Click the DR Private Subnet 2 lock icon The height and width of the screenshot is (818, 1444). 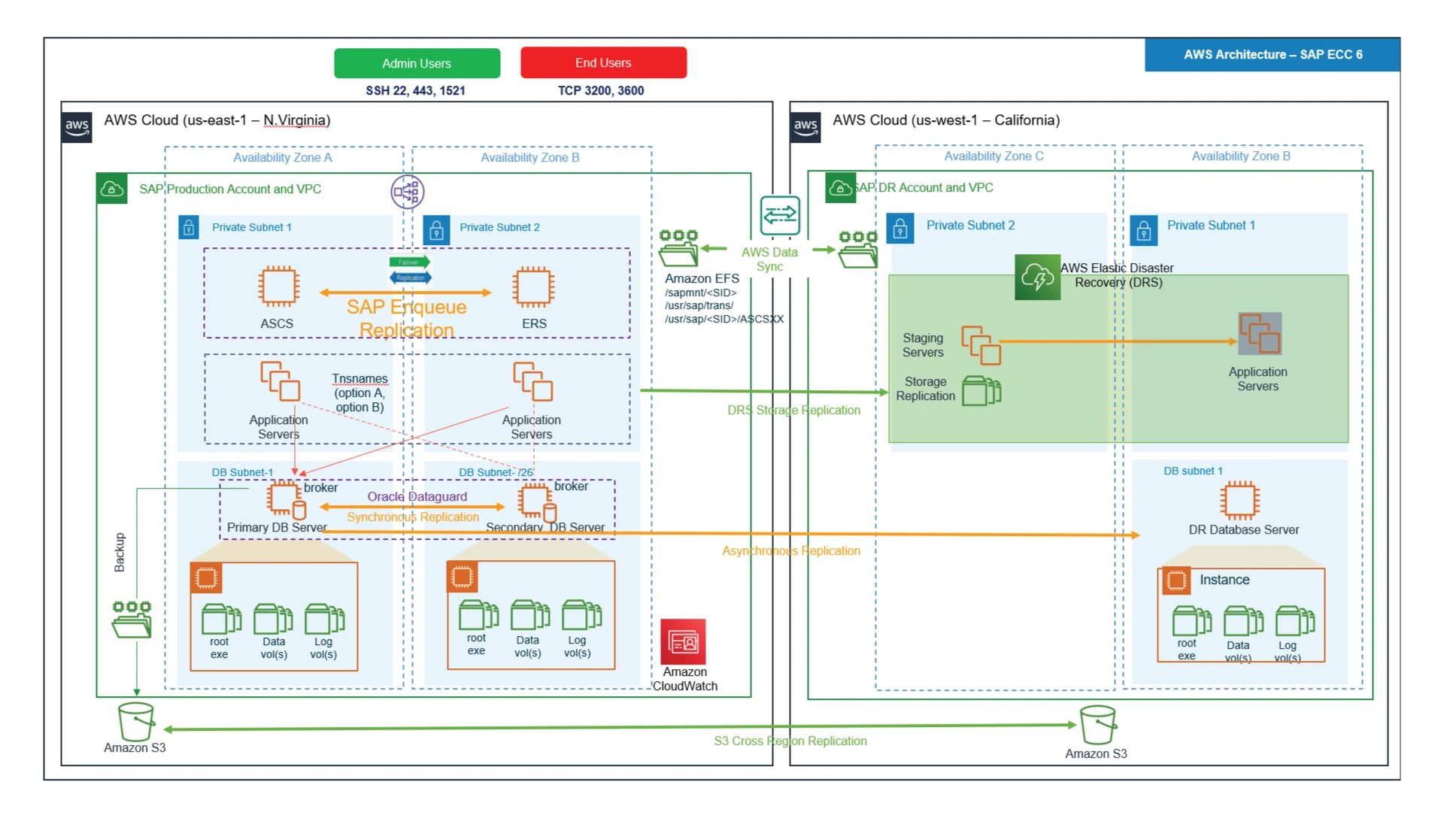point(900,229)
